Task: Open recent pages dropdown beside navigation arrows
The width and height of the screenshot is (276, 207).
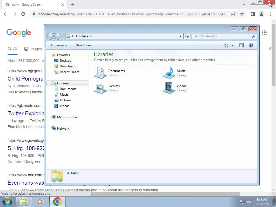Action: point(63,36)
